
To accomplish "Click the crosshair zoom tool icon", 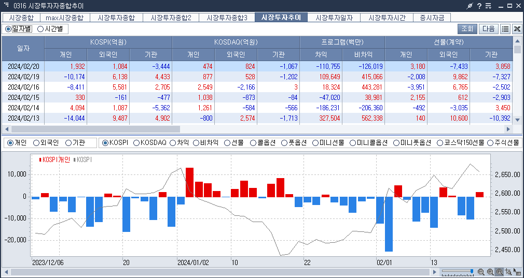I will tap(508, 272).
